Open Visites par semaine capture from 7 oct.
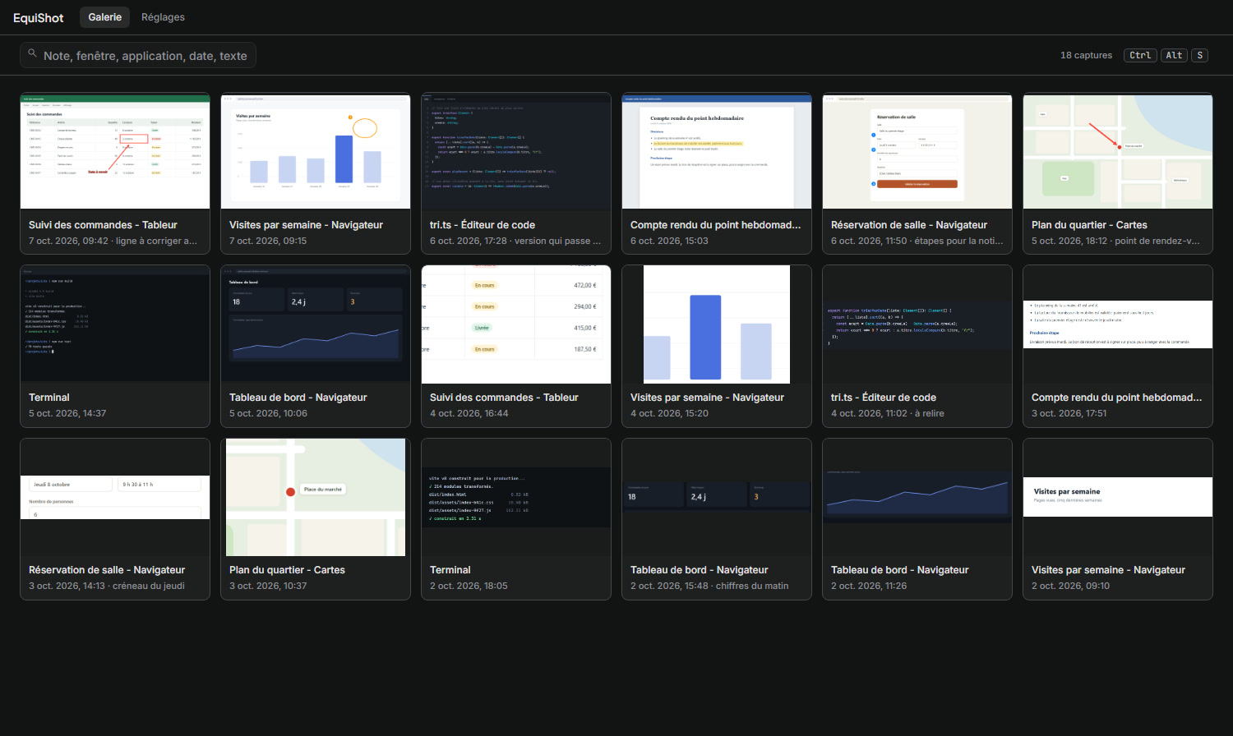 (x=316, y=173)
